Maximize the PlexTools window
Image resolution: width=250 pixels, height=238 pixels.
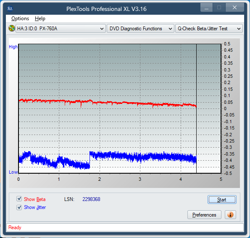219,7
